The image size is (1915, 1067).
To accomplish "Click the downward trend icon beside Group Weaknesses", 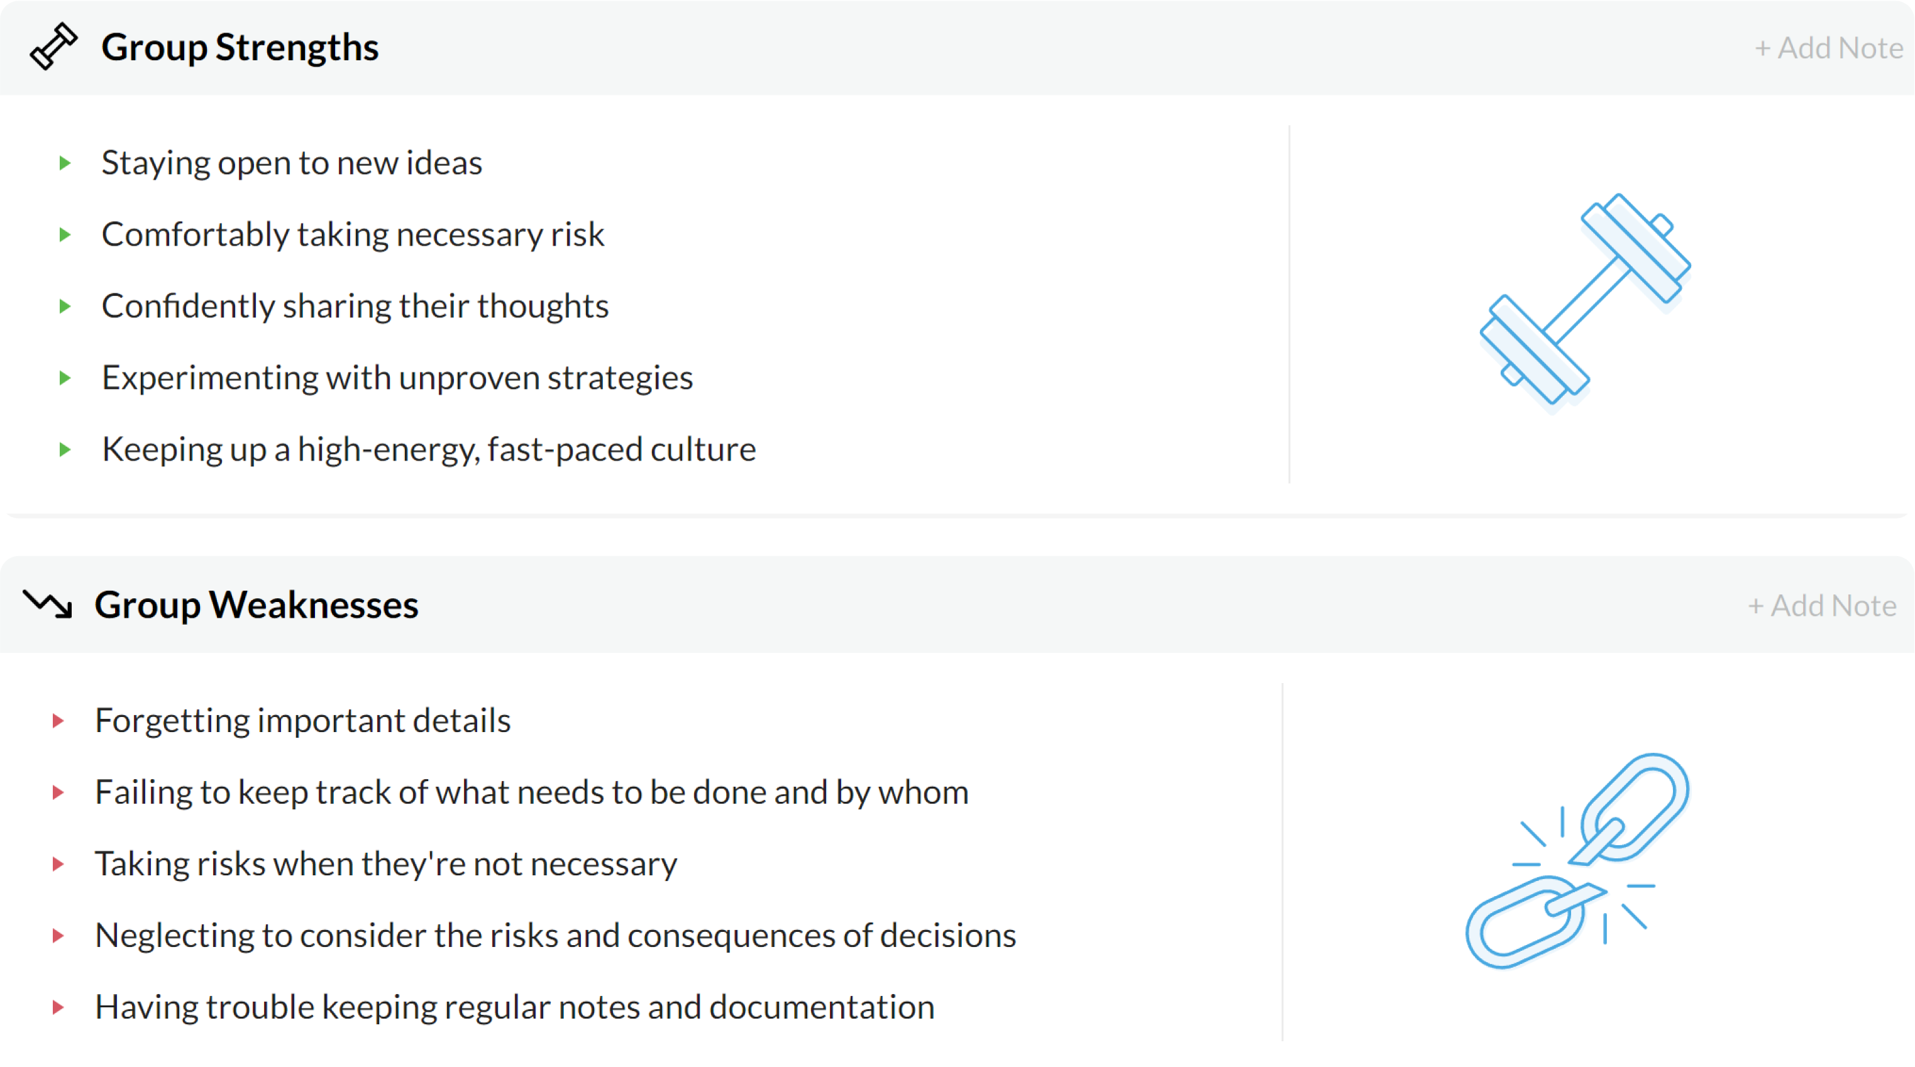I will pos(48,603).
